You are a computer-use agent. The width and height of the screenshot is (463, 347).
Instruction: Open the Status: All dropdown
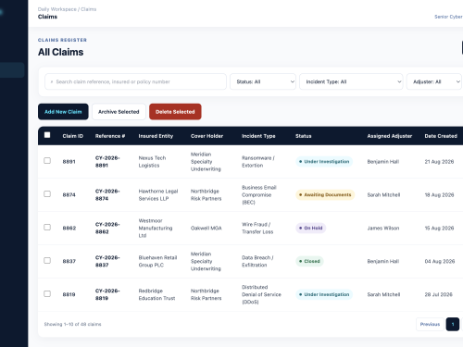pyautogui.click(x=263, y=81)
